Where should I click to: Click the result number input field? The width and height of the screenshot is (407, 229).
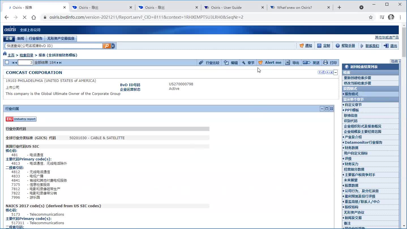click(x=25, y=63)
